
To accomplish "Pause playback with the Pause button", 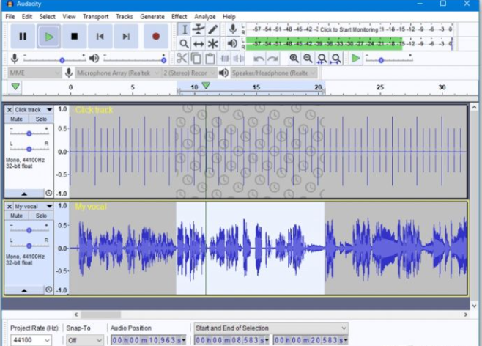I will (23, 37).
